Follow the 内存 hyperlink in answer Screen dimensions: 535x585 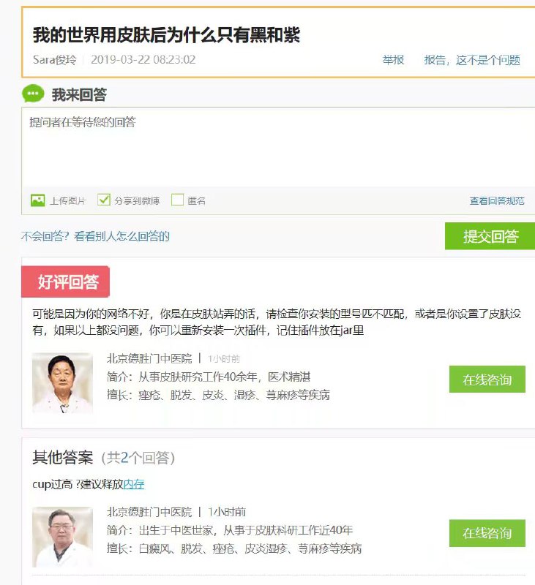[x=134, y=484]
